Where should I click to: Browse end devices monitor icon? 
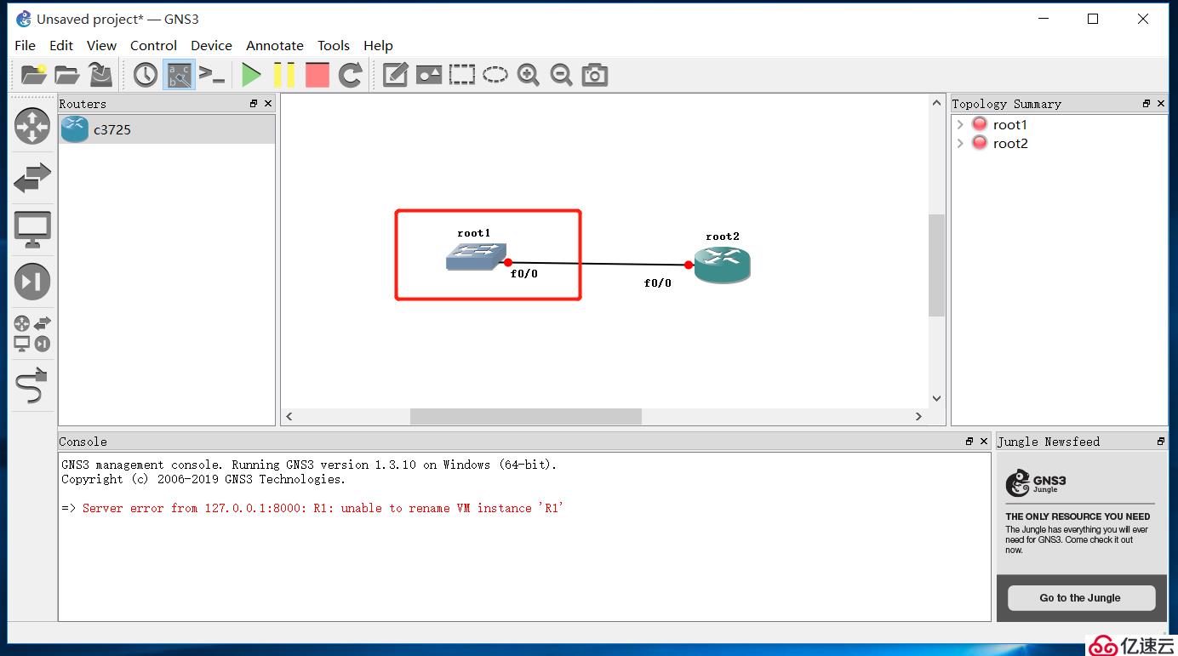[x=32, y=230]
